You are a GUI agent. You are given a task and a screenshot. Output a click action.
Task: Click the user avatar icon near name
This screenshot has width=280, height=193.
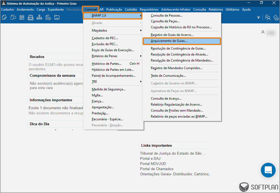point(263,32)
